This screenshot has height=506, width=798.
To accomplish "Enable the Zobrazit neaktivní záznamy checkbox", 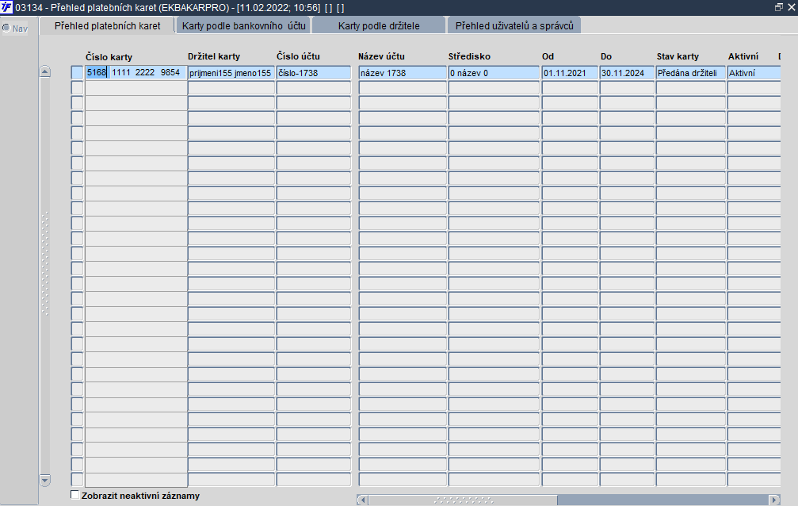I will pyautogui.click(x=75, y=495).
